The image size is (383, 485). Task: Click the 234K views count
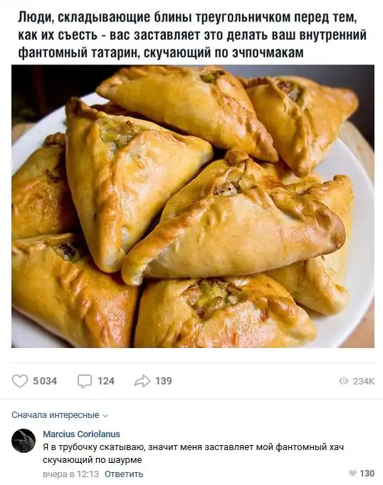coord(364,382)
